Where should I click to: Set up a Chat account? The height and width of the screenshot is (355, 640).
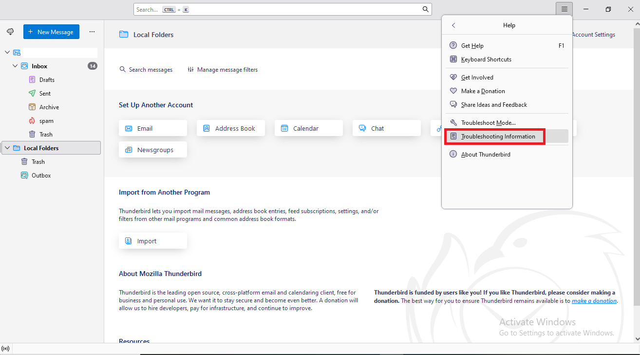(387, 128)
